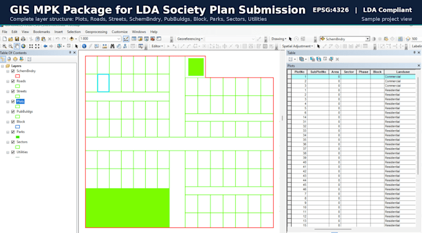This screenshot has width=422, height=233.
Task: Click the Open document folder icon
Action: [x=11, y=39]
